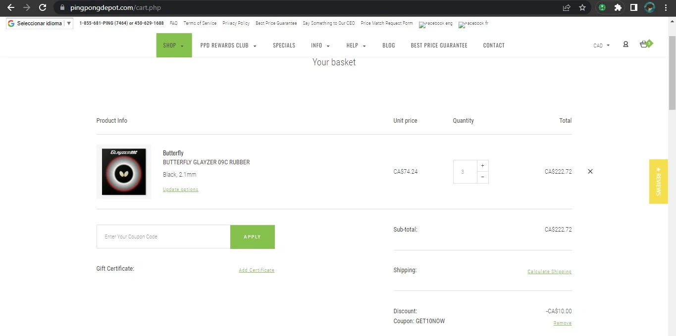The width and height of the screenshot is (676, 336).
Task: Click the Enter Your Coupon Code field
Action: (x=163, y=237)
